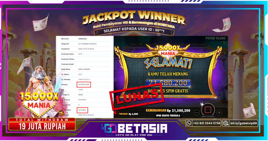Click the PUTAR ULANG replay button
This screenshot has height=141, width=268.
click(x=215, y=38)
